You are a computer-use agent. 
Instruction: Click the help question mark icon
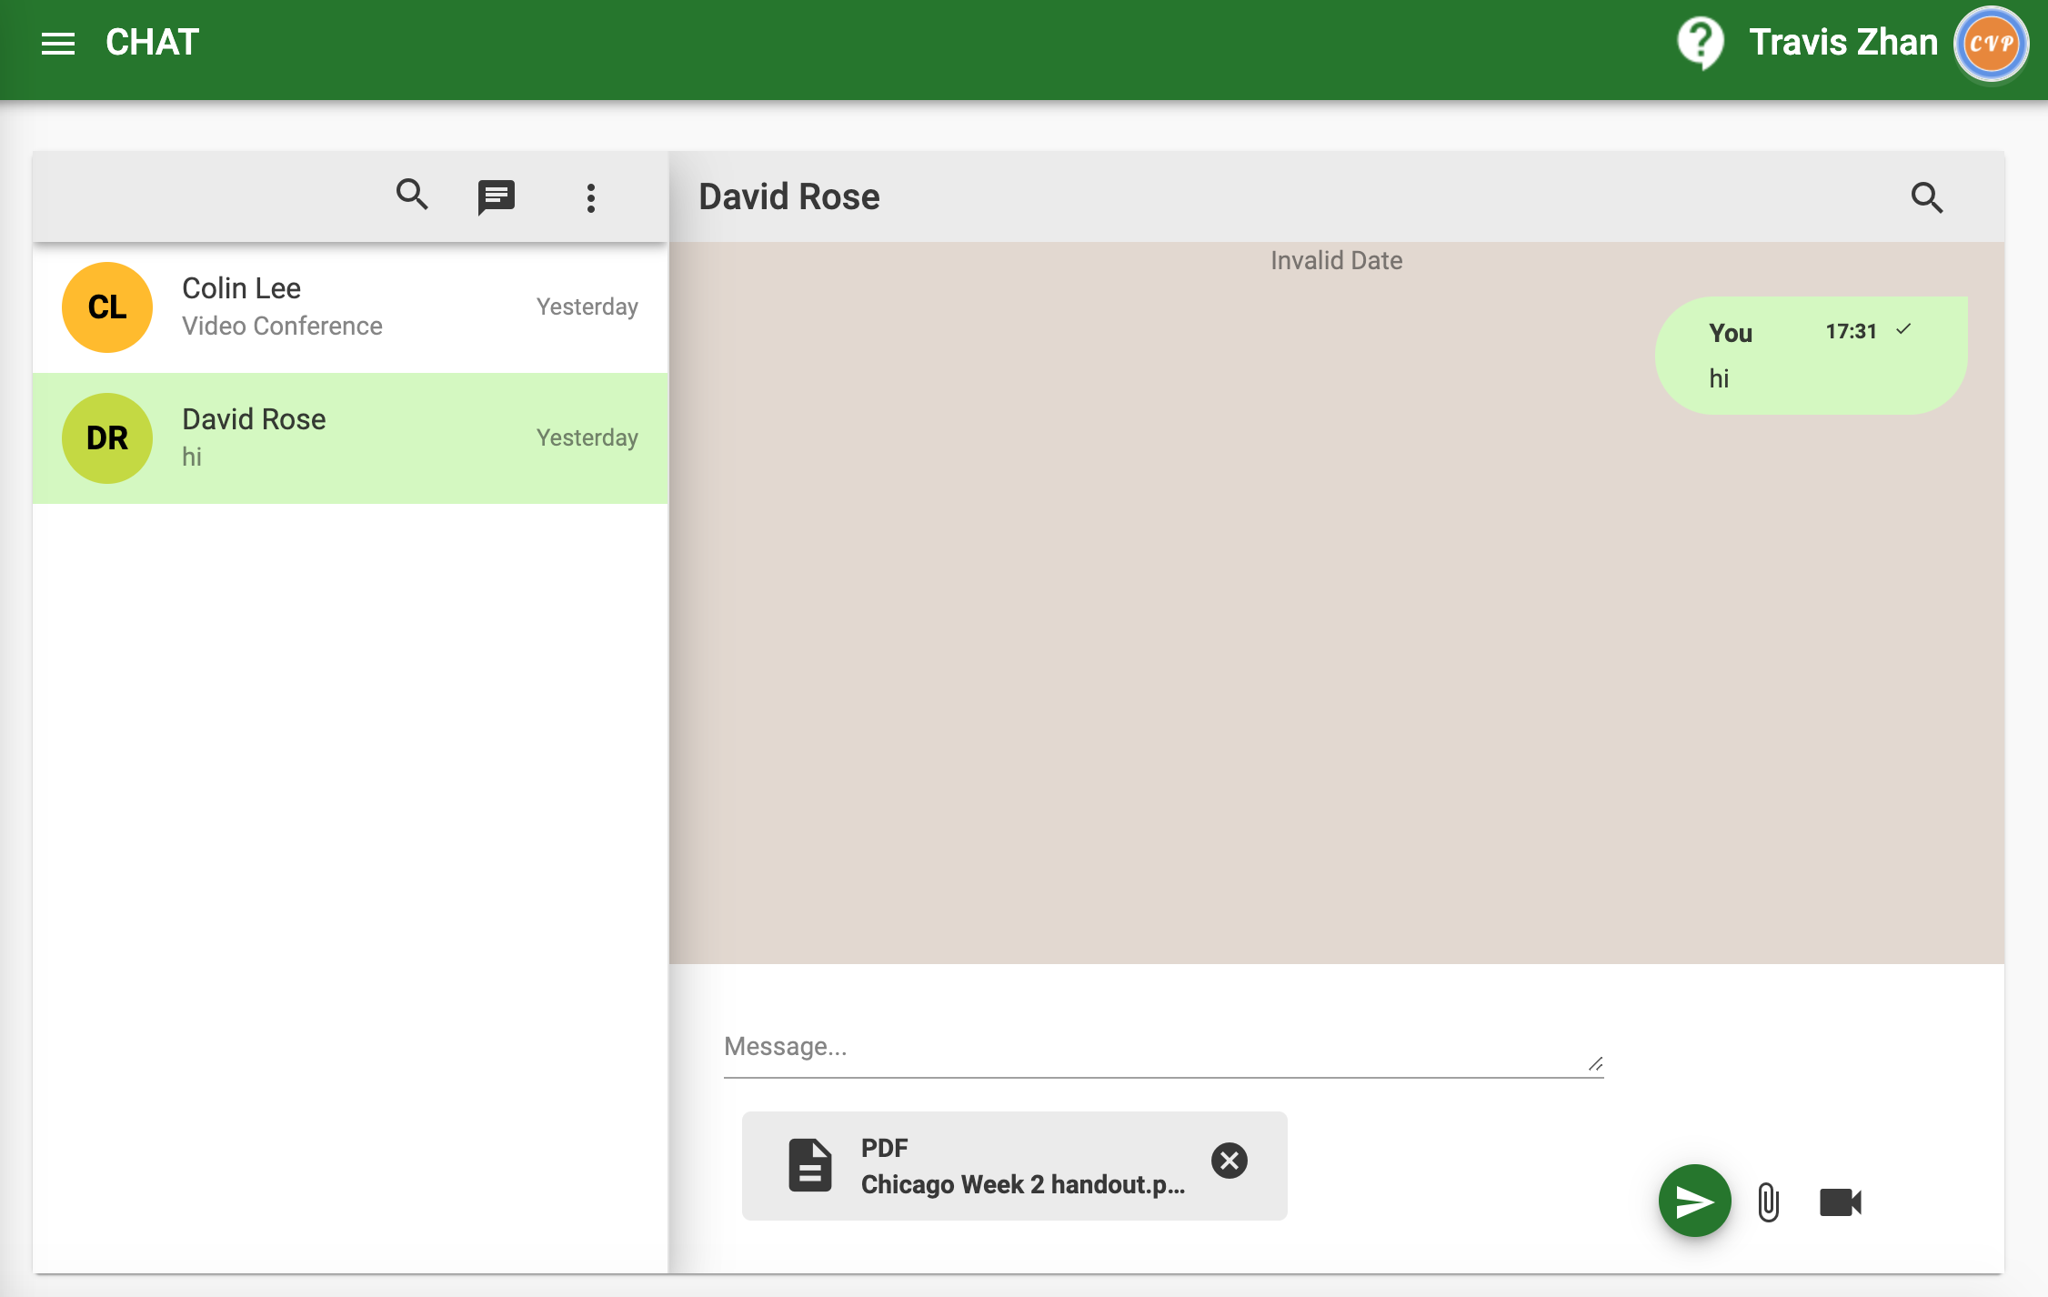coord(1700,43)
